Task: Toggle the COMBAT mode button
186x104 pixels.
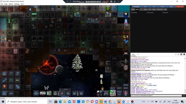Action: 106,93
